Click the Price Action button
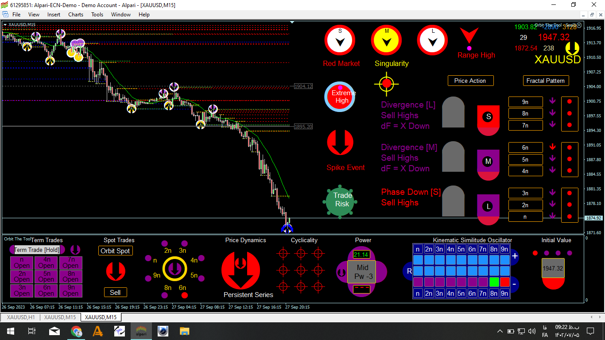Viewport: 605px width, 340px height. tap(470, 81)
